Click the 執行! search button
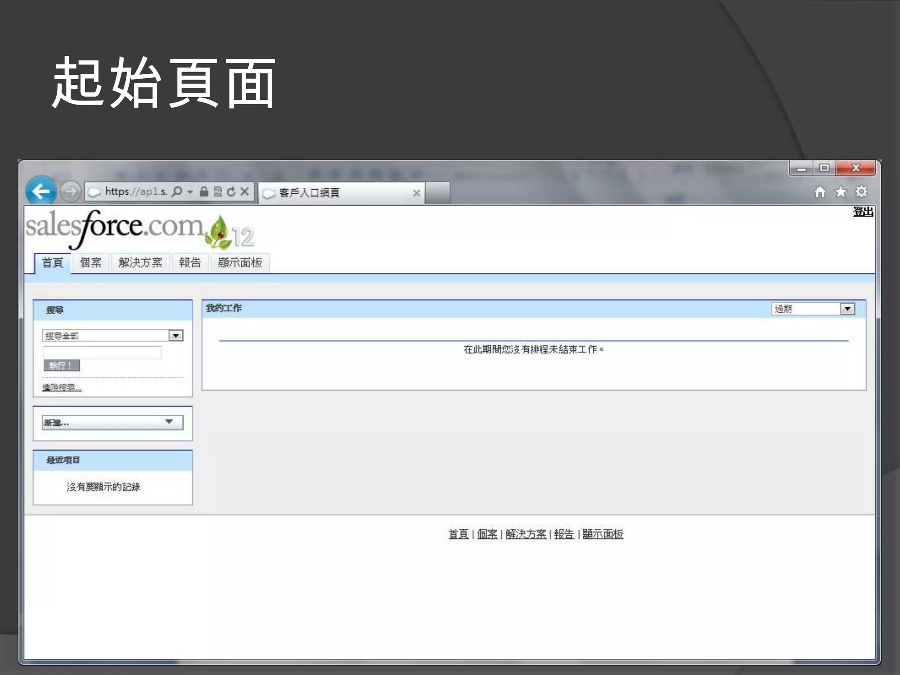The image size is (900, 675). 62,365
